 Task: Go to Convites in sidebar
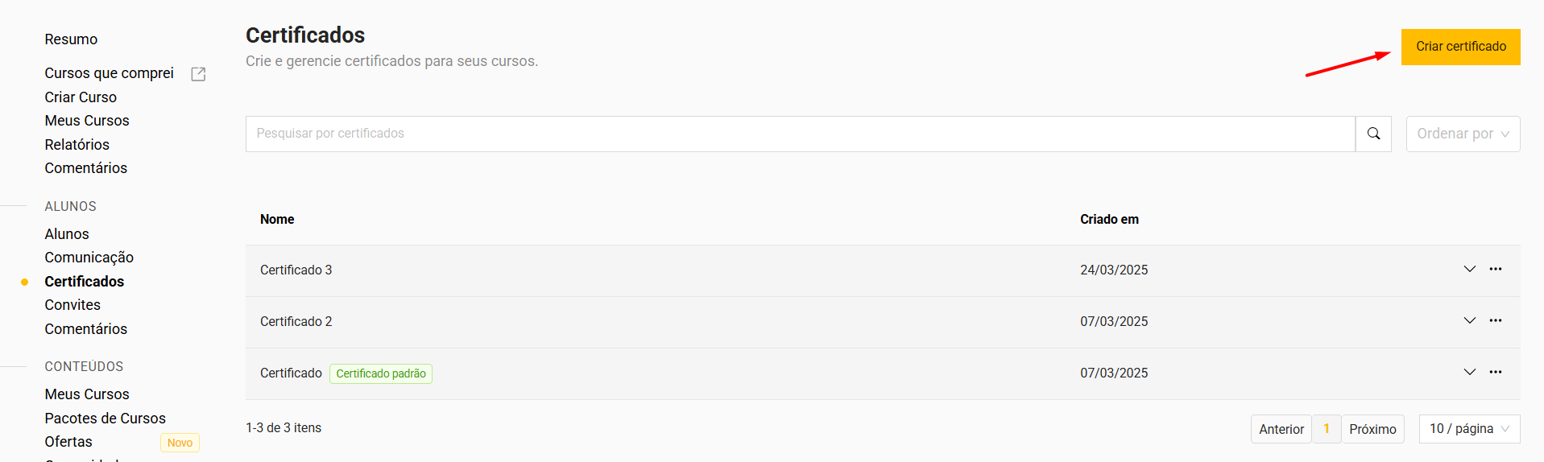pyautogui.click(x=72, y=305)
